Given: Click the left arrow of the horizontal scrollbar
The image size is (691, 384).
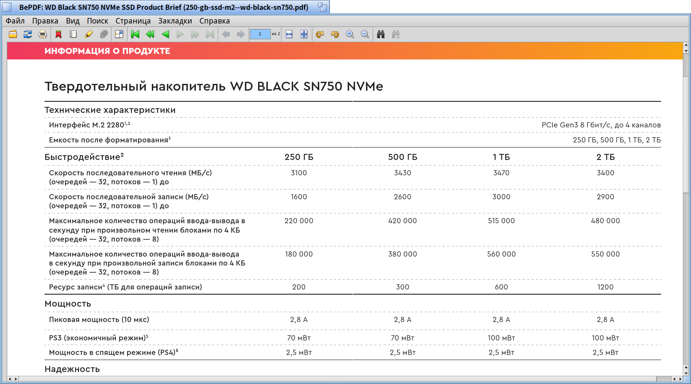Looking at the screenshot, I should 10,379.
